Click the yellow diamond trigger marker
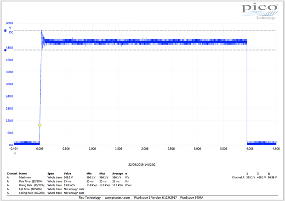The height and width of the screenshot is (201, 285). tap(40, 125)
